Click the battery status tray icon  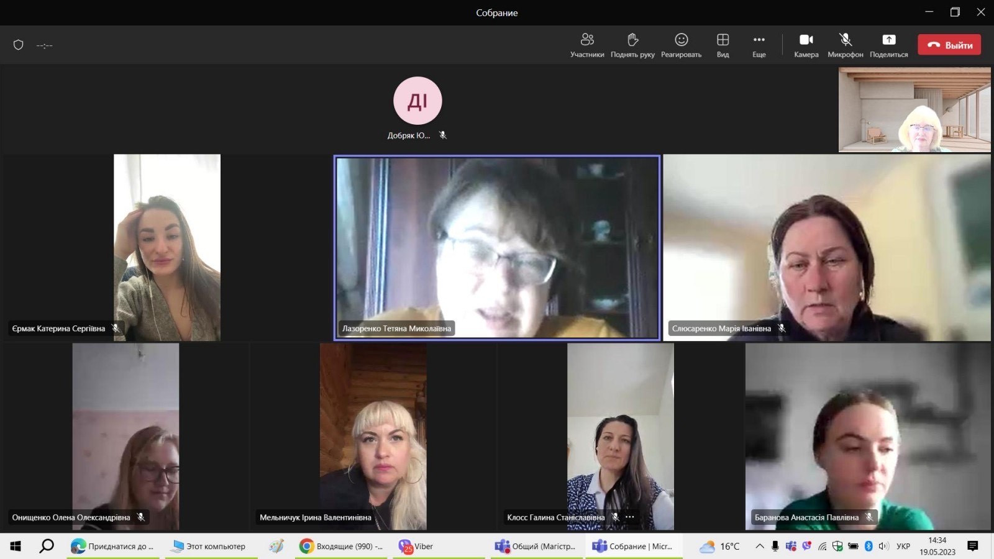853,547
